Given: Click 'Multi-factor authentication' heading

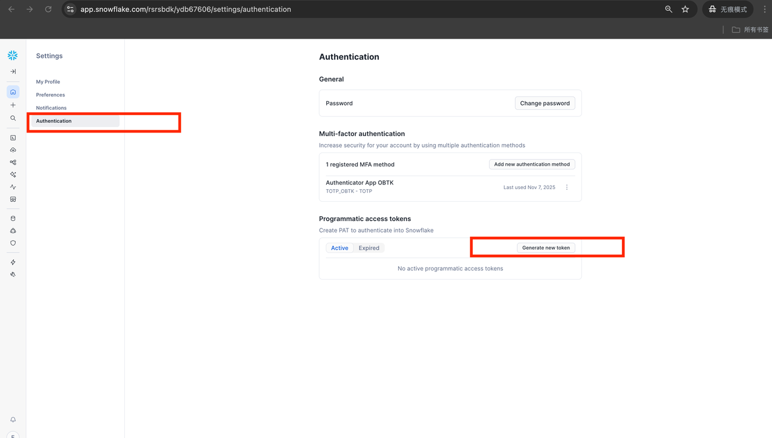Looking at the screenshot, I should [x=362, y=134].
